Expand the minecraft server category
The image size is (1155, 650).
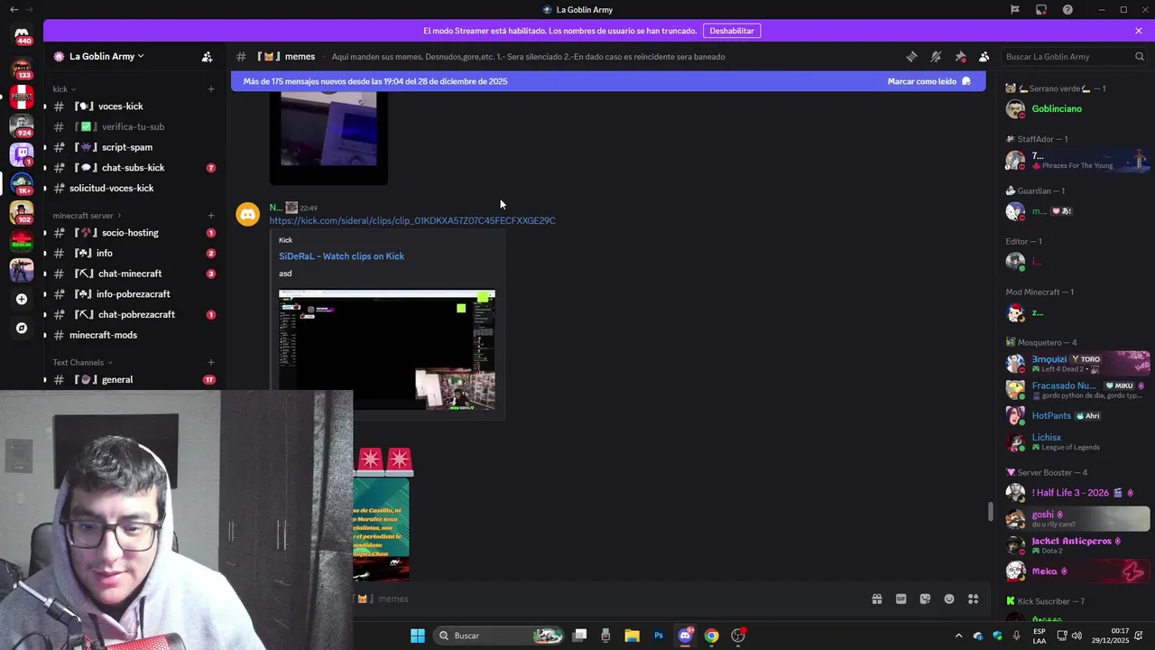[88, 216]
